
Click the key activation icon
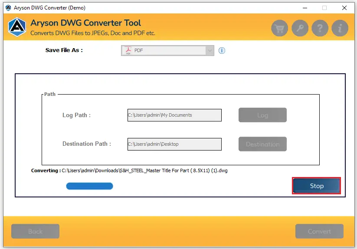pyautogui.click(x=300, y=28)
